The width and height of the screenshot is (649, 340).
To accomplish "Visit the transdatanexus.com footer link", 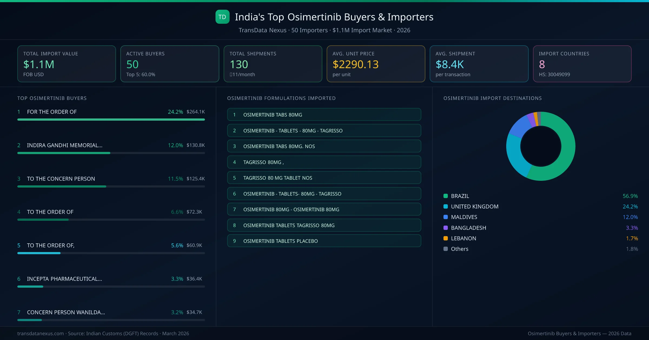I will pyautogui.click(x=41, y=334).
